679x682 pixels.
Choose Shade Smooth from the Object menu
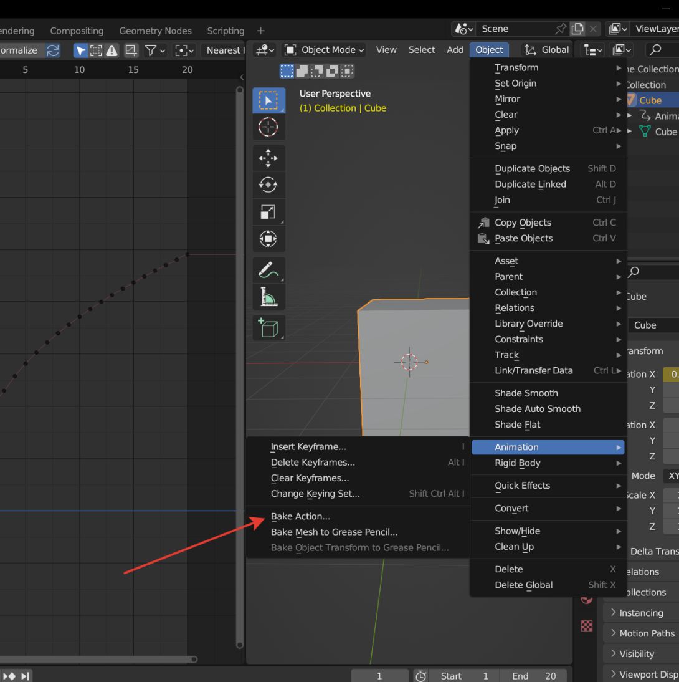point(527,393)
